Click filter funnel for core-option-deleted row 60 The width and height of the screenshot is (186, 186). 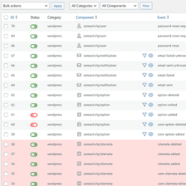(x=145, y=124)
